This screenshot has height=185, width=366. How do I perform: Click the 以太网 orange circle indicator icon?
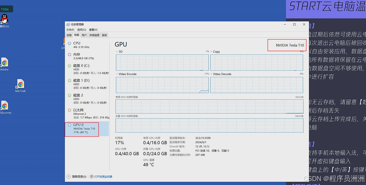pos(69,110)
